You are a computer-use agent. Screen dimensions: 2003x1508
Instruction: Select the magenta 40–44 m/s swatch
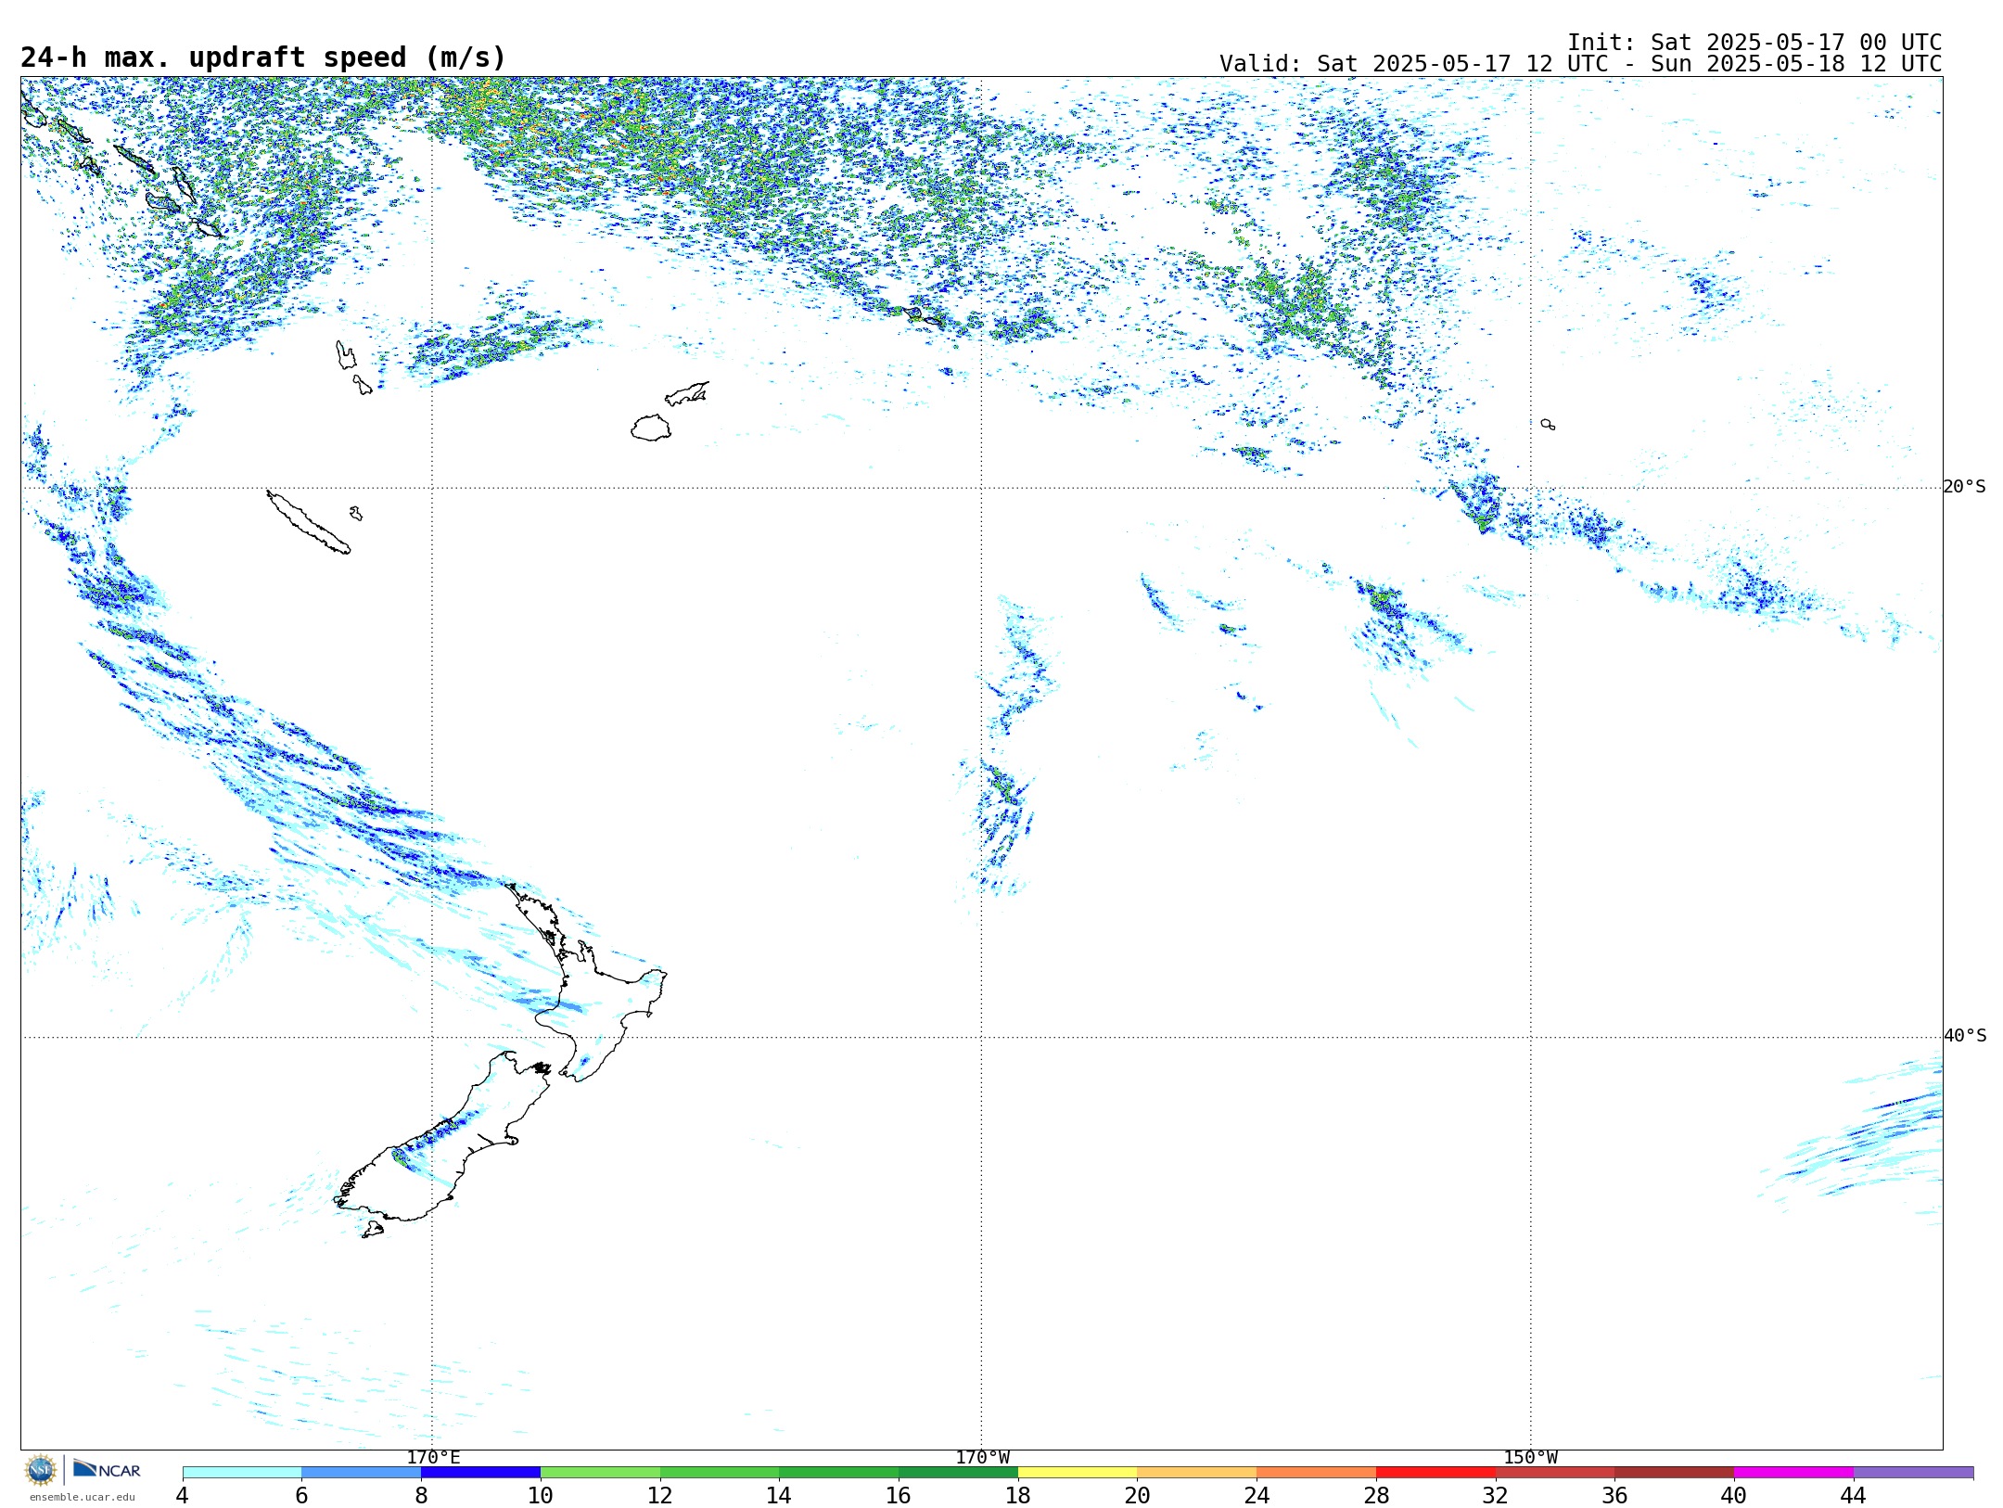click(x=1794, y=1473)
